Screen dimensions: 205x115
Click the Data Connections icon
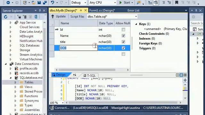point(12,64)
